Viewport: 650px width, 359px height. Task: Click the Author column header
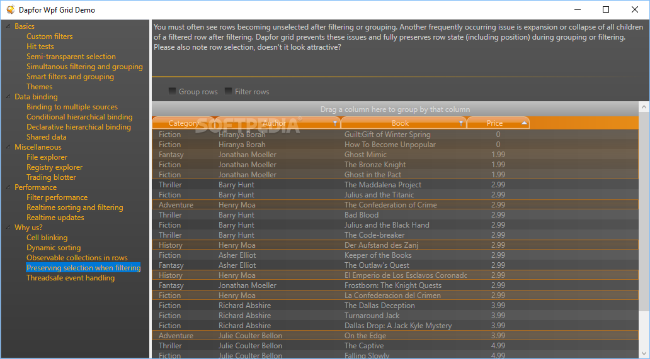coord(278,123)
